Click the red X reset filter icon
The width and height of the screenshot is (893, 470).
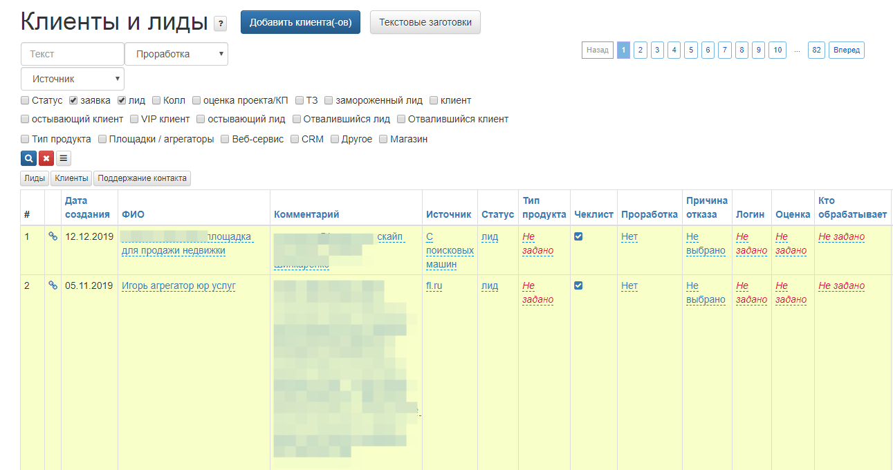46,158
